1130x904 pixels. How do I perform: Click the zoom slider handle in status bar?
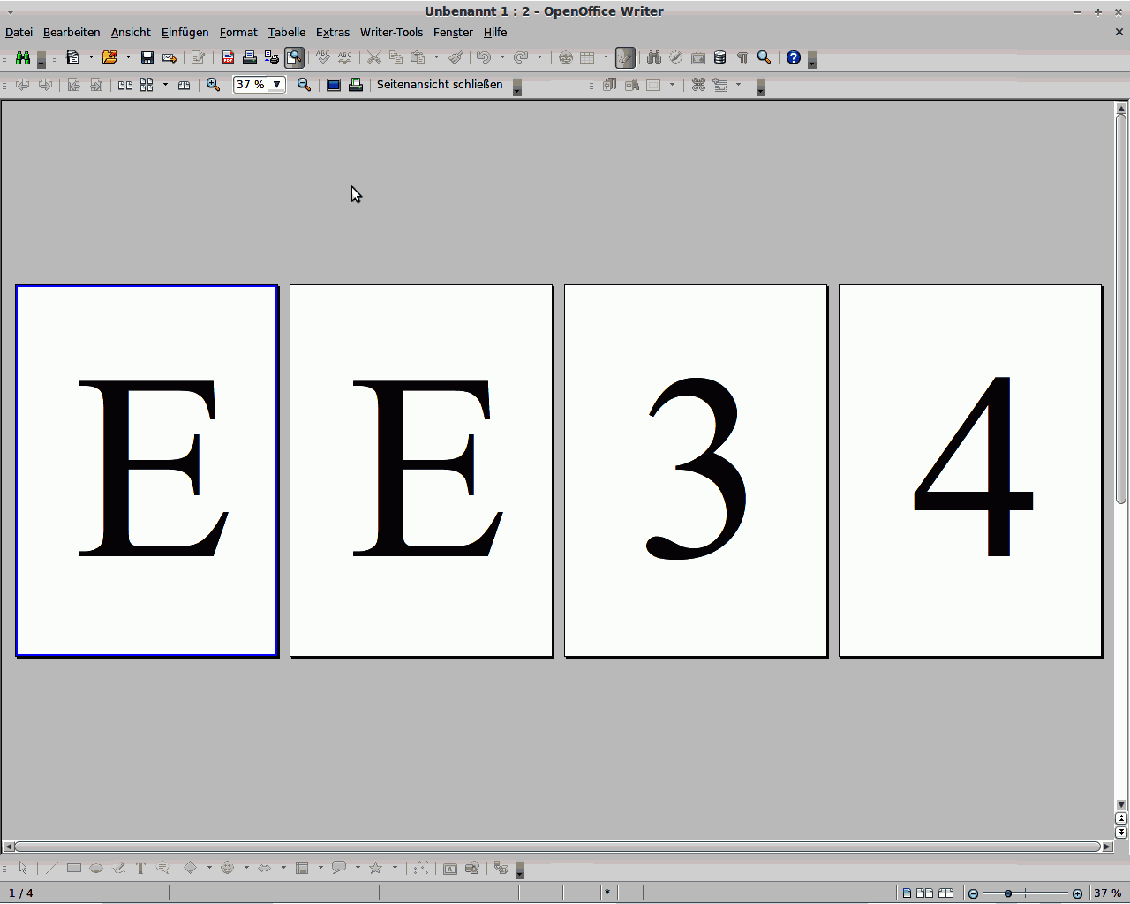(1008, 893)
